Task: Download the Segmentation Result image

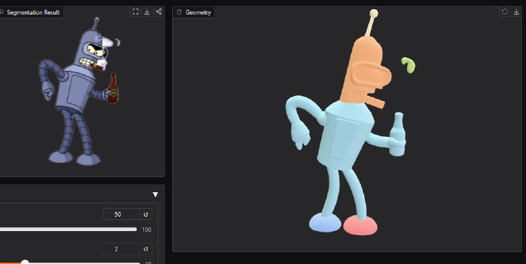Action: 147,12
